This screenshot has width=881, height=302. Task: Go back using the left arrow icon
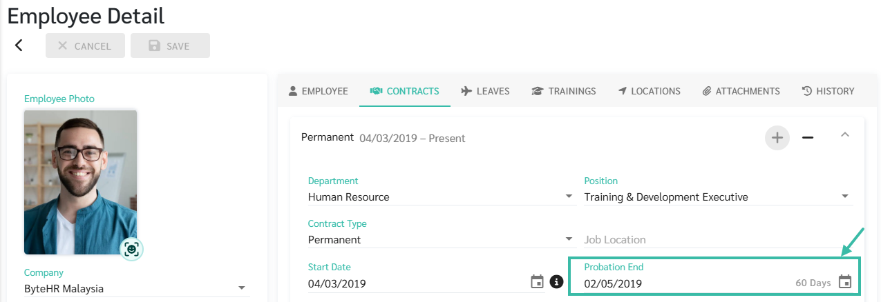[19, 46]
